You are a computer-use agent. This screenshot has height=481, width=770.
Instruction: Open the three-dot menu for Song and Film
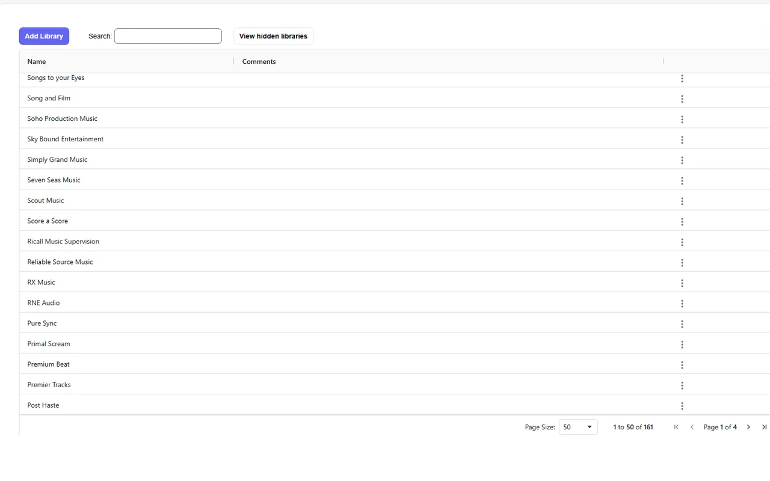click(x=682, y=99)
